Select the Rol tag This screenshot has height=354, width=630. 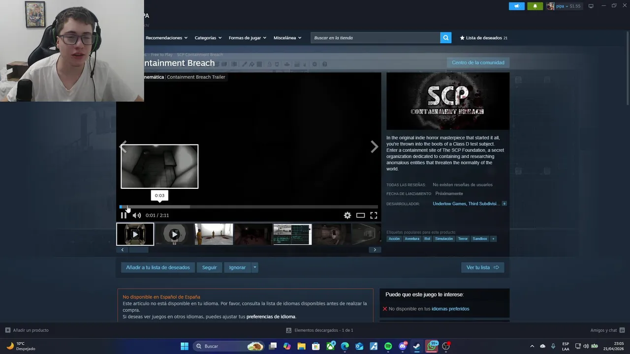(427, 239)
